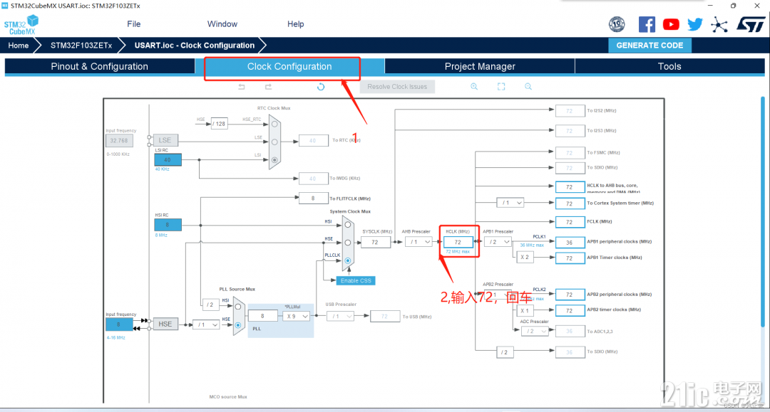
Task: Switch to Project Manager tab
Action: point(480,67)
